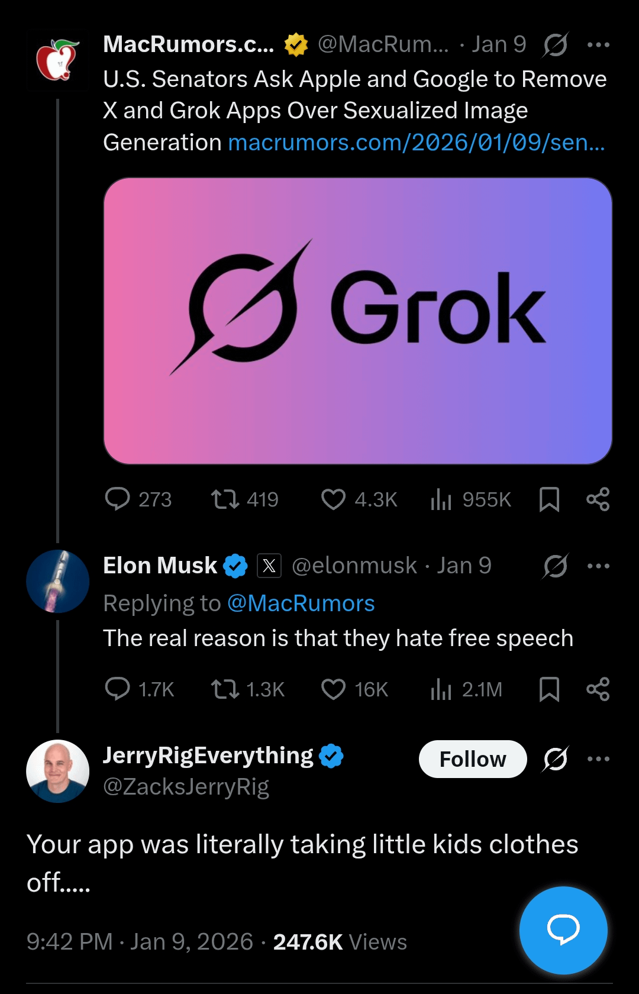Share the MacRumors post

(x=598, y=499)
